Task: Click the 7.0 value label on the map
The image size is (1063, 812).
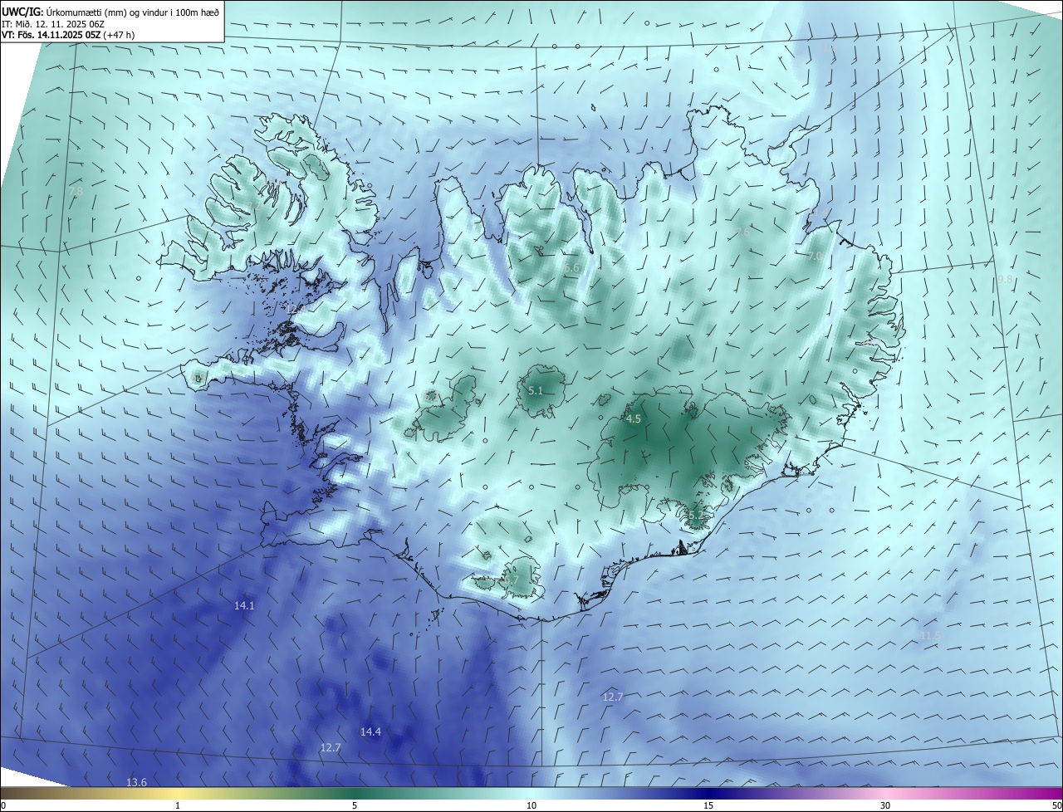Action: 815,257
